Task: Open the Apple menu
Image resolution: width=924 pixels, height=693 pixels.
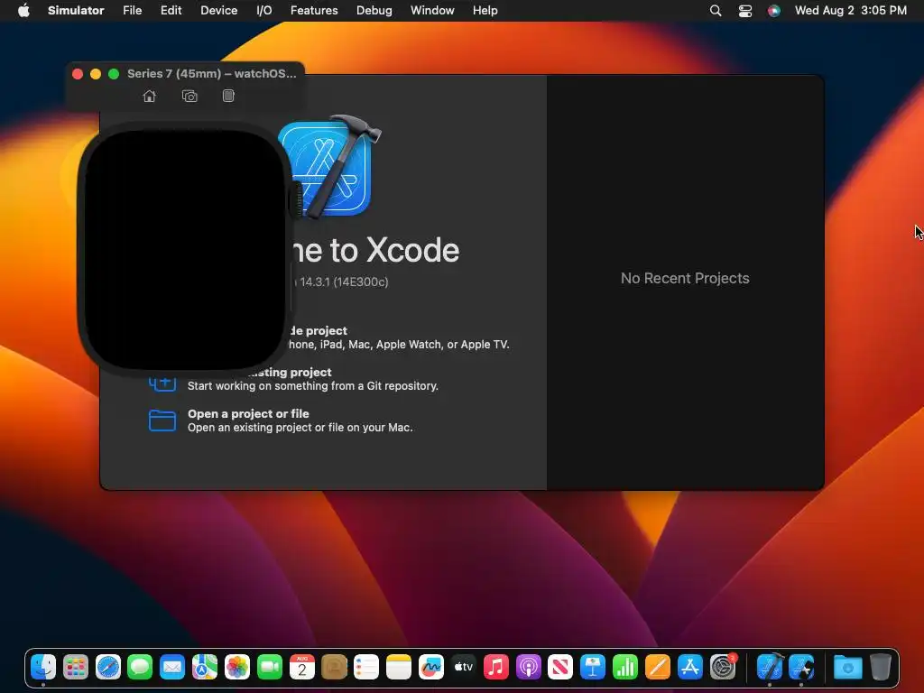Action: tap(23, 10)
